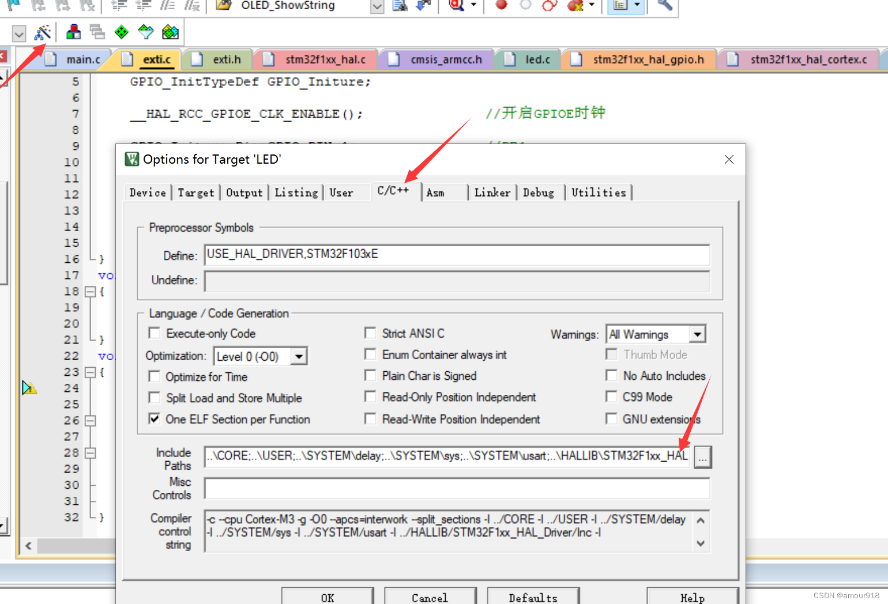Browse Include Paths with the ellipsis button
The image size is (888, 604).
pyautogui.click(x=702, y=456)
